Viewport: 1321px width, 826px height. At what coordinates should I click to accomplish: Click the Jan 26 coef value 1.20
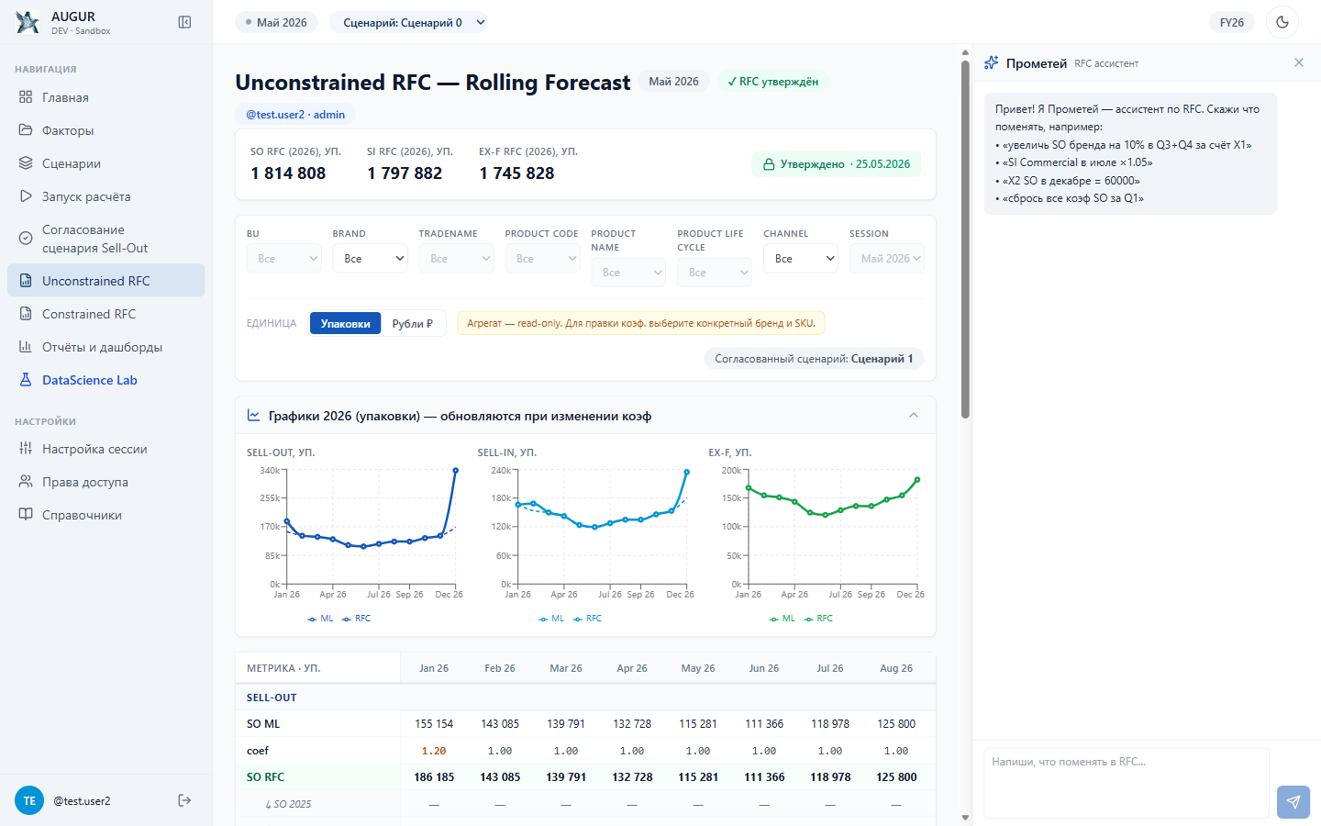[434, 751]
